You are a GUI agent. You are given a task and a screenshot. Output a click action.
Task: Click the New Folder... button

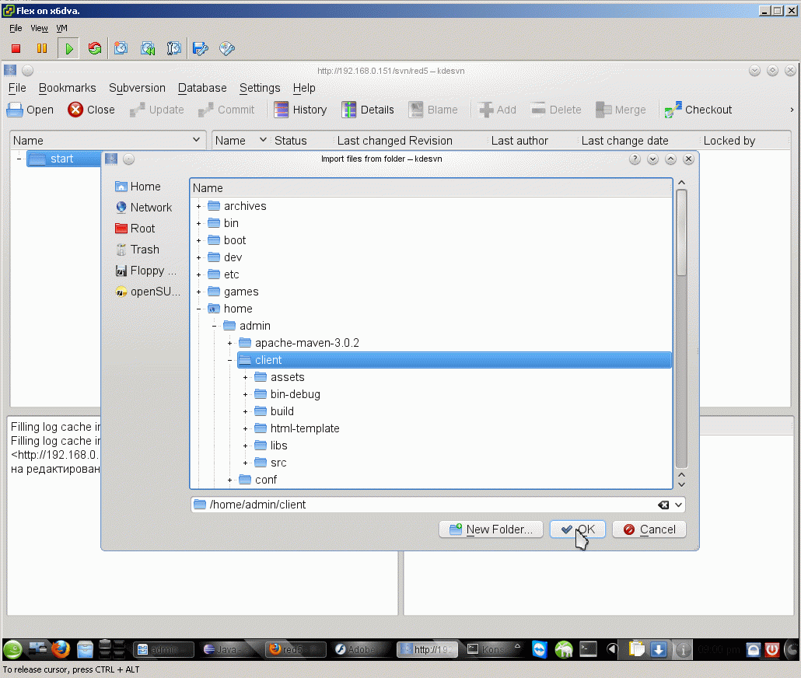point(491,529)
